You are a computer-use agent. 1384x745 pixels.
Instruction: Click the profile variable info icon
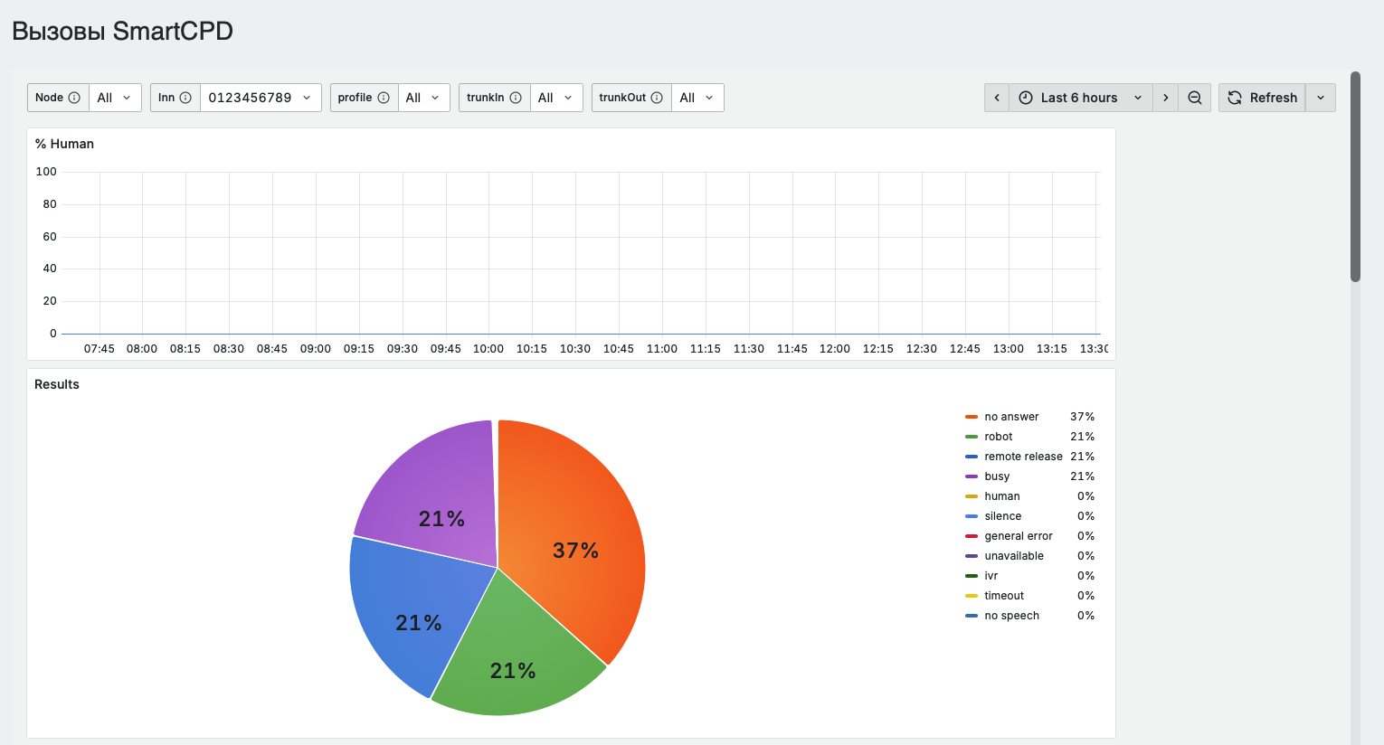(x=384, y=98)
